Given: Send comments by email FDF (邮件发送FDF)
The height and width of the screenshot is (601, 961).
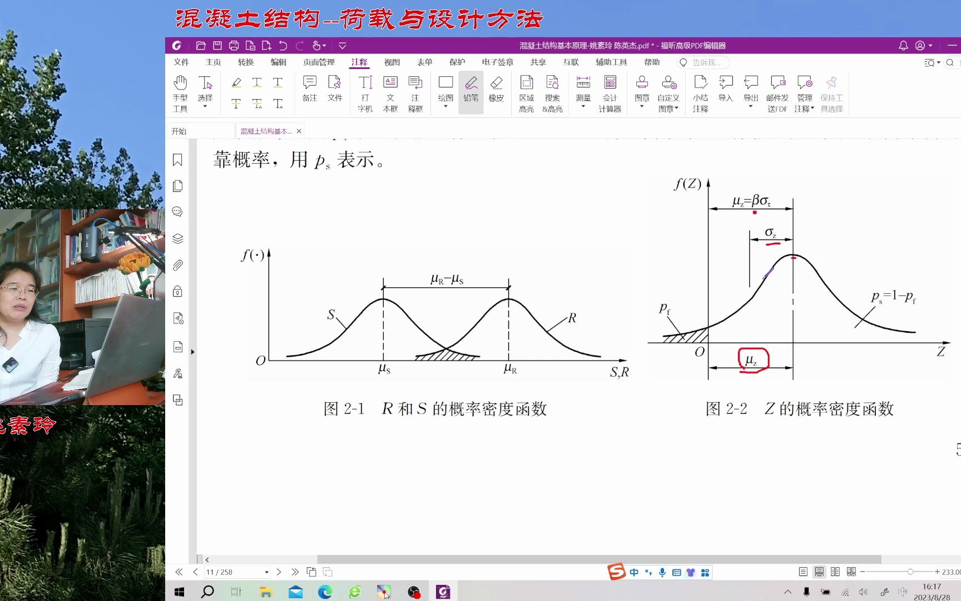Looking at the screenshot, I should click(777, 93).
